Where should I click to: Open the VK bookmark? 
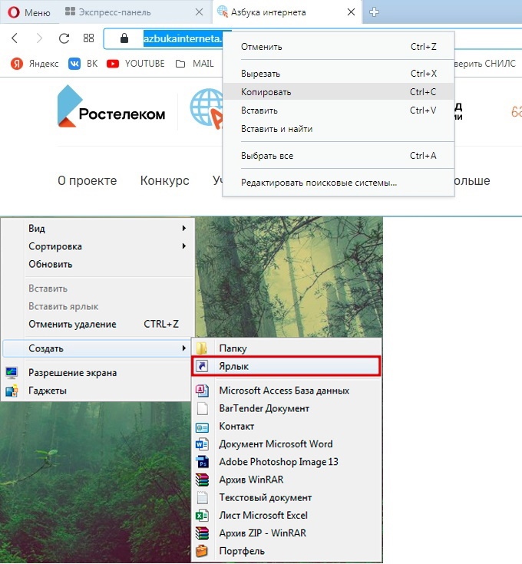click(83, 64)
